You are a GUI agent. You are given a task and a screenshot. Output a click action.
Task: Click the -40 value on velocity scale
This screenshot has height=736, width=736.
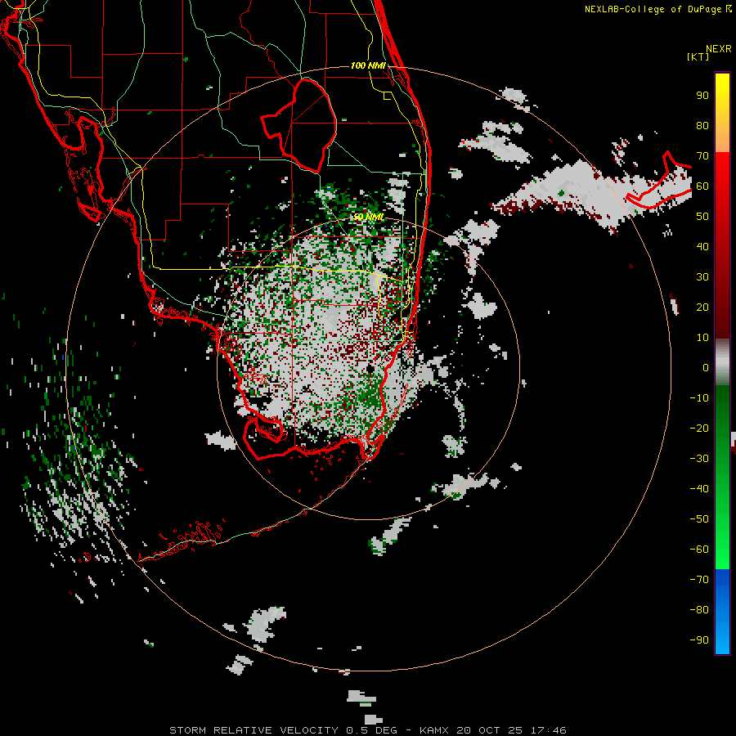tap(699, 489)
